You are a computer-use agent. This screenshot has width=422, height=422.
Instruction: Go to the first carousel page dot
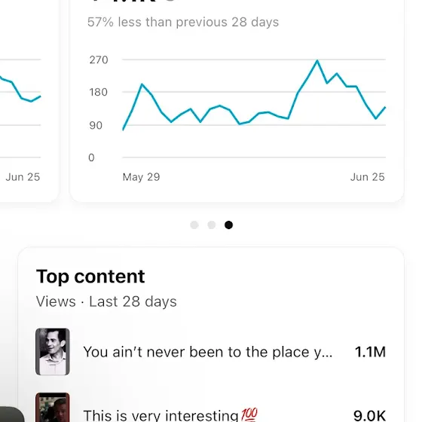click(194, 225)
